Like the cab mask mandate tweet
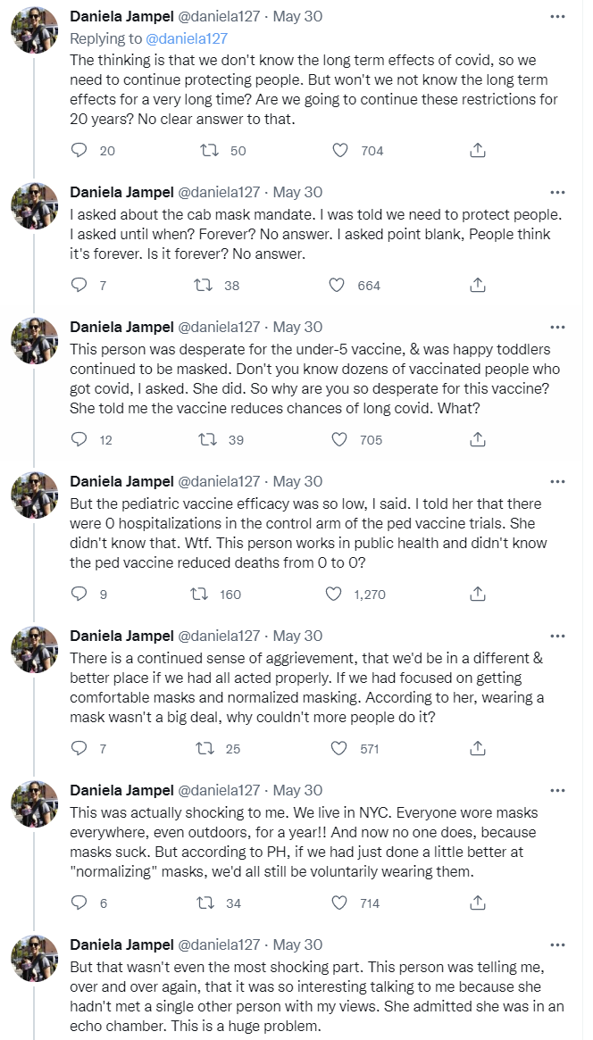The width and height of the screenshot is (593, 1040). [x=337, y=285]
